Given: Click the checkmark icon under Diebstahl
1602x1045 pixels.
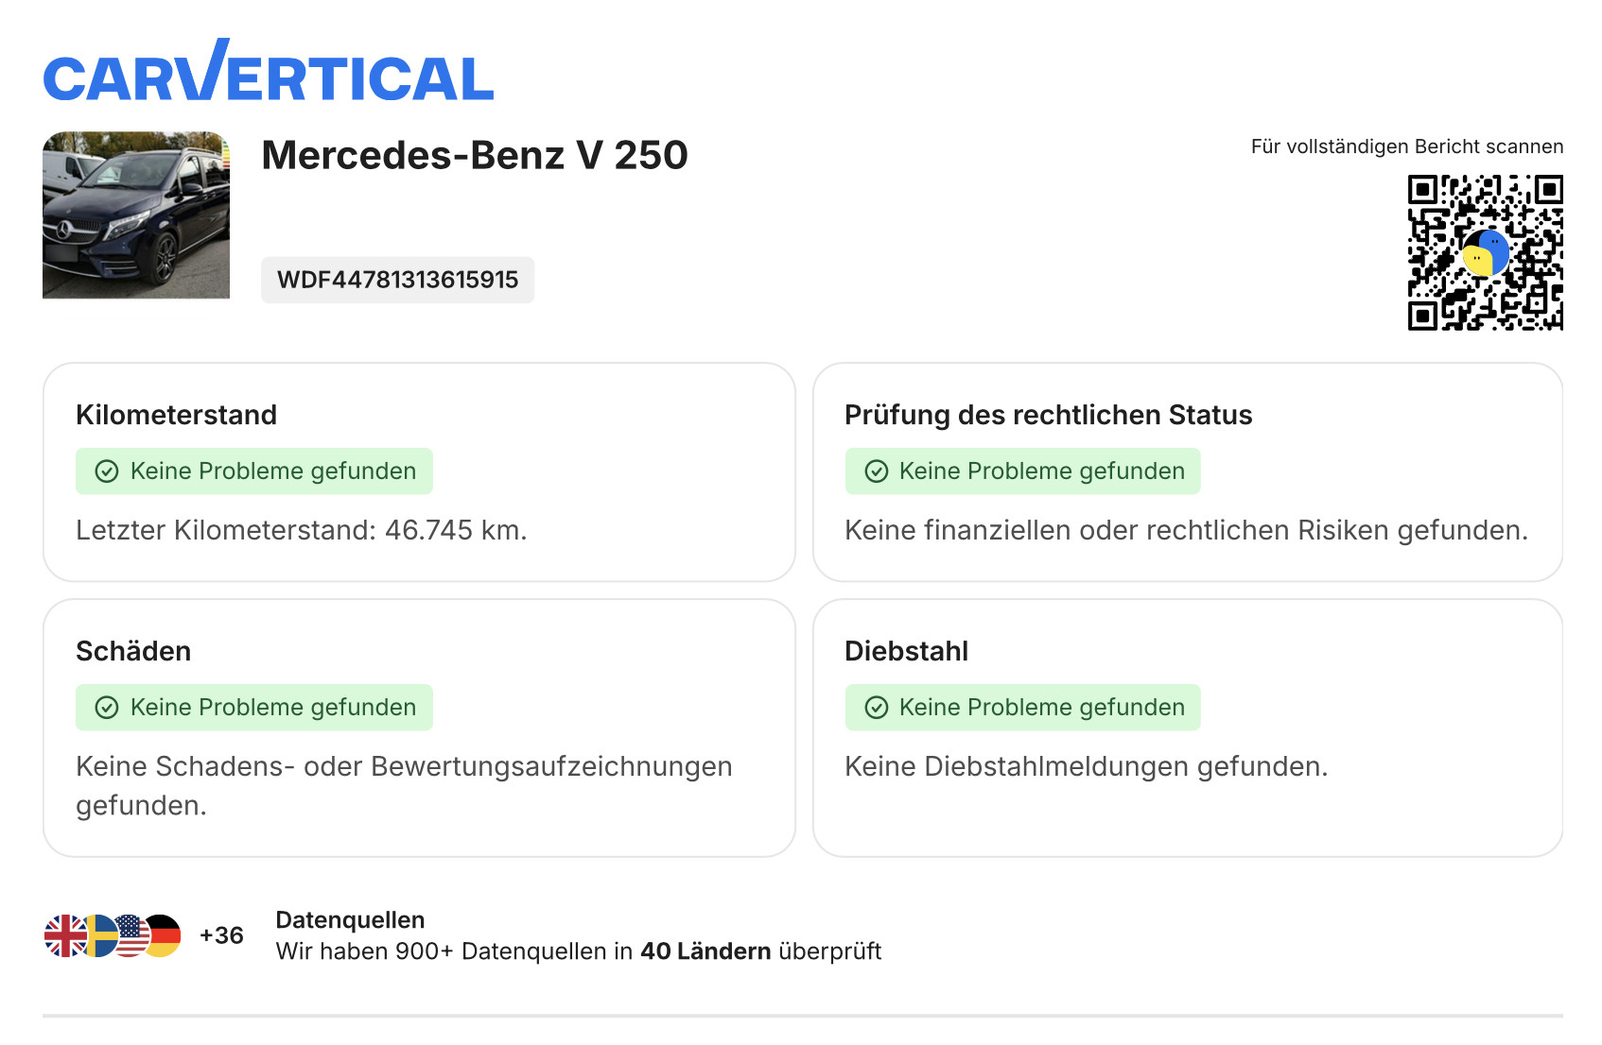Looking at the screenshot, I should click(877, 708).
